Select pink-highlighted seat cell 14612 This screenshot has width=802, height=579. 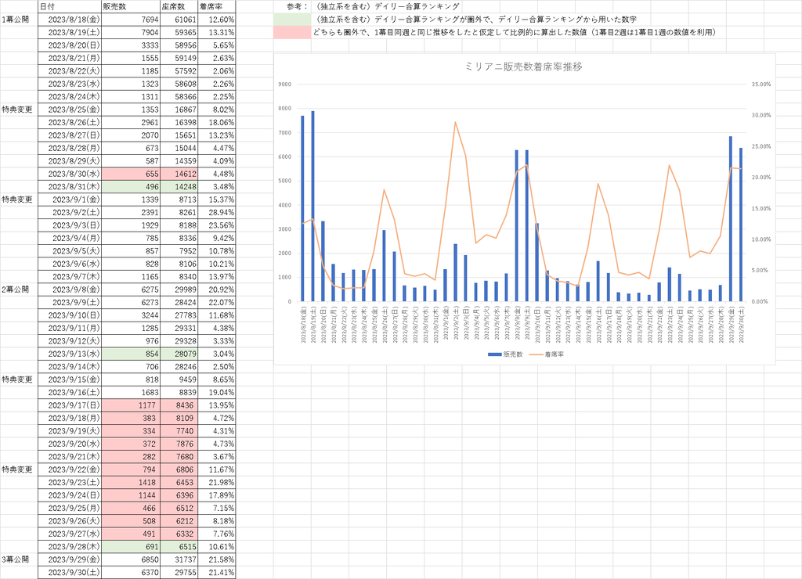point(179,174)
